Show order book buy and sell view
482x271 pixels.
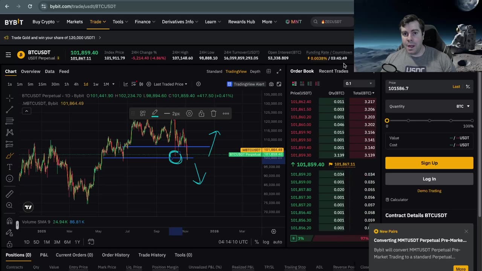coord(294,84)
